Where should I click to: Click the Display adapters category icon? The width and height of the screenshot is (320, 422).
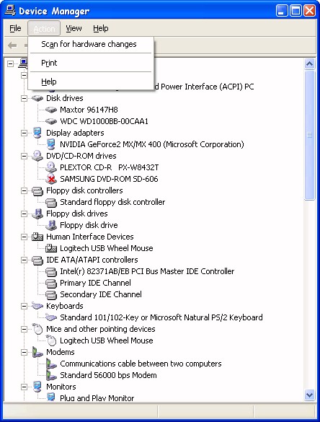pyautogui.click(x=37, y=133)
